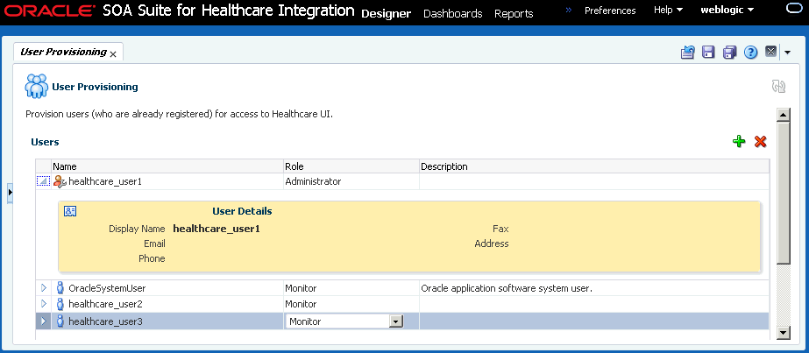Screen dimensions: 809x353
Task: Open the tab list dropdown arrow
Action: coord(787,52)
